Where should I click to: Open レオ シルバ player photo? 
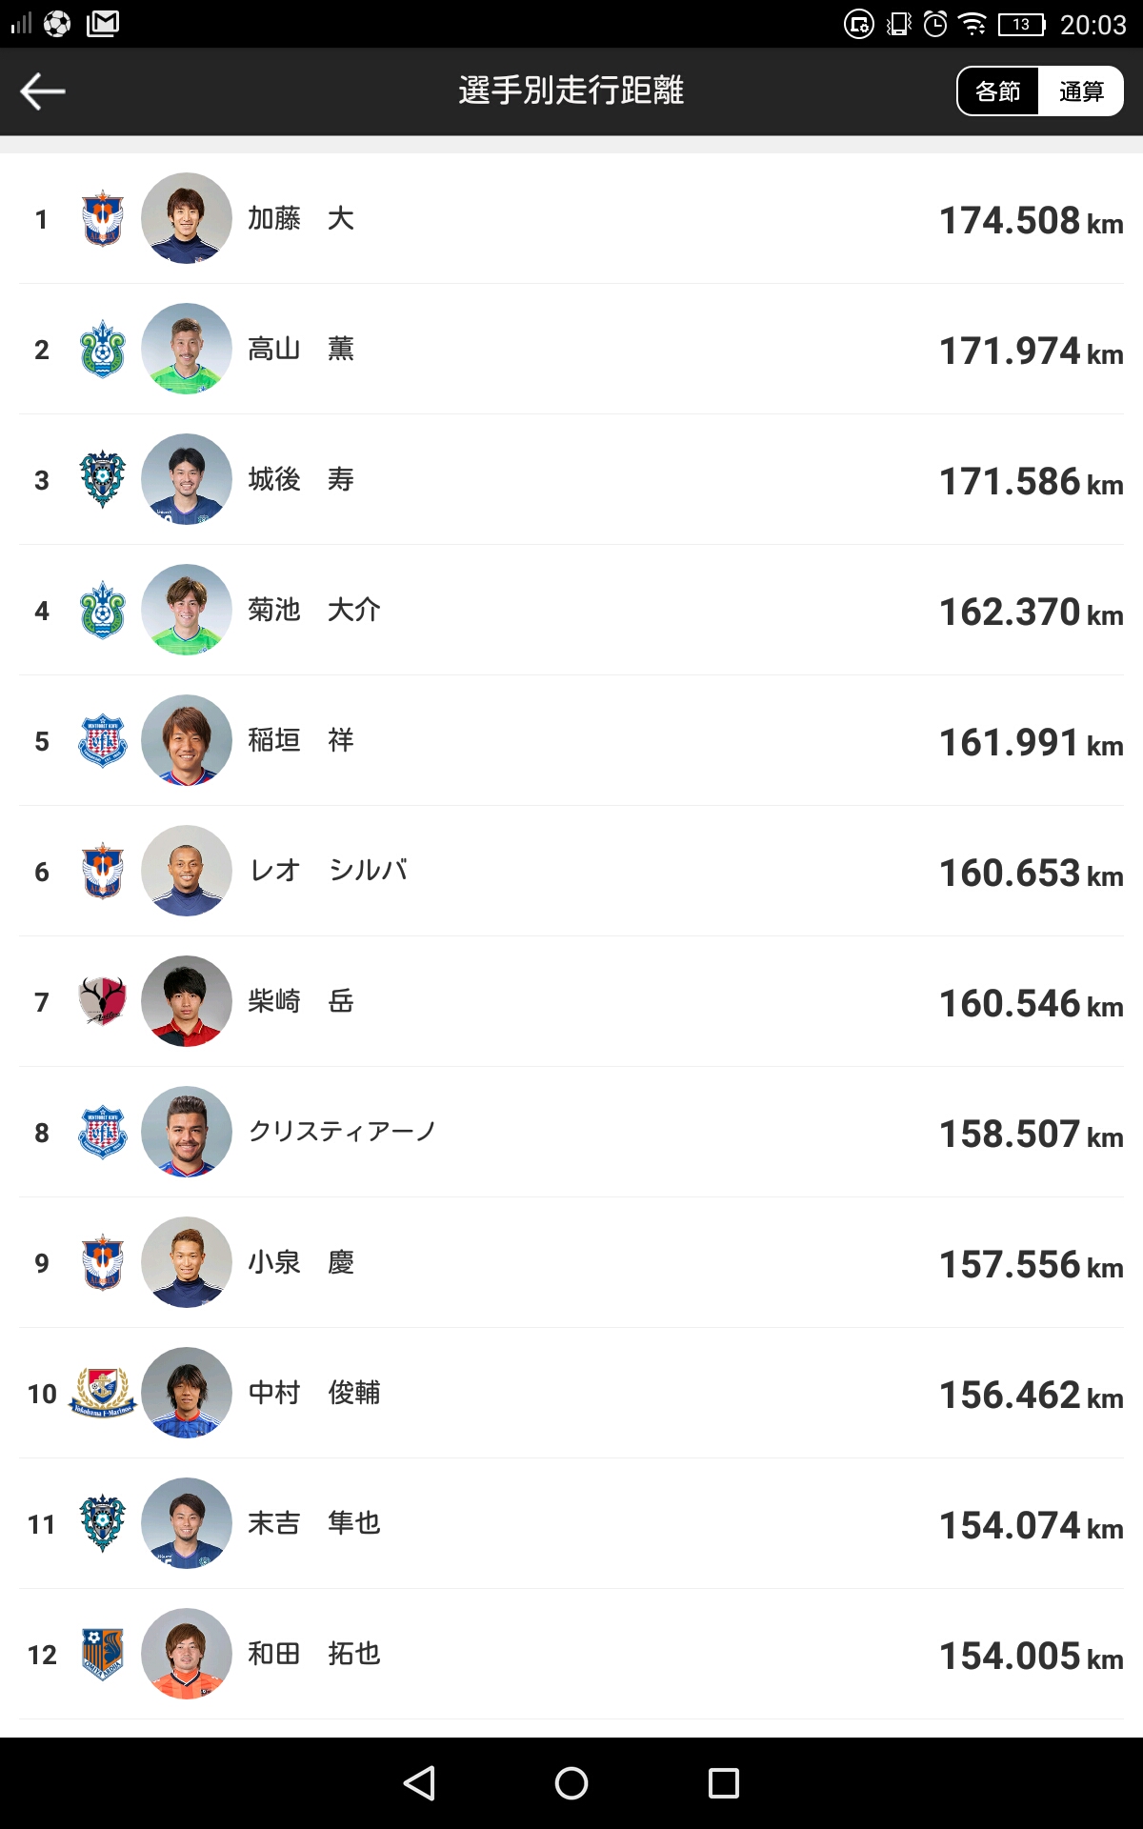187,872
